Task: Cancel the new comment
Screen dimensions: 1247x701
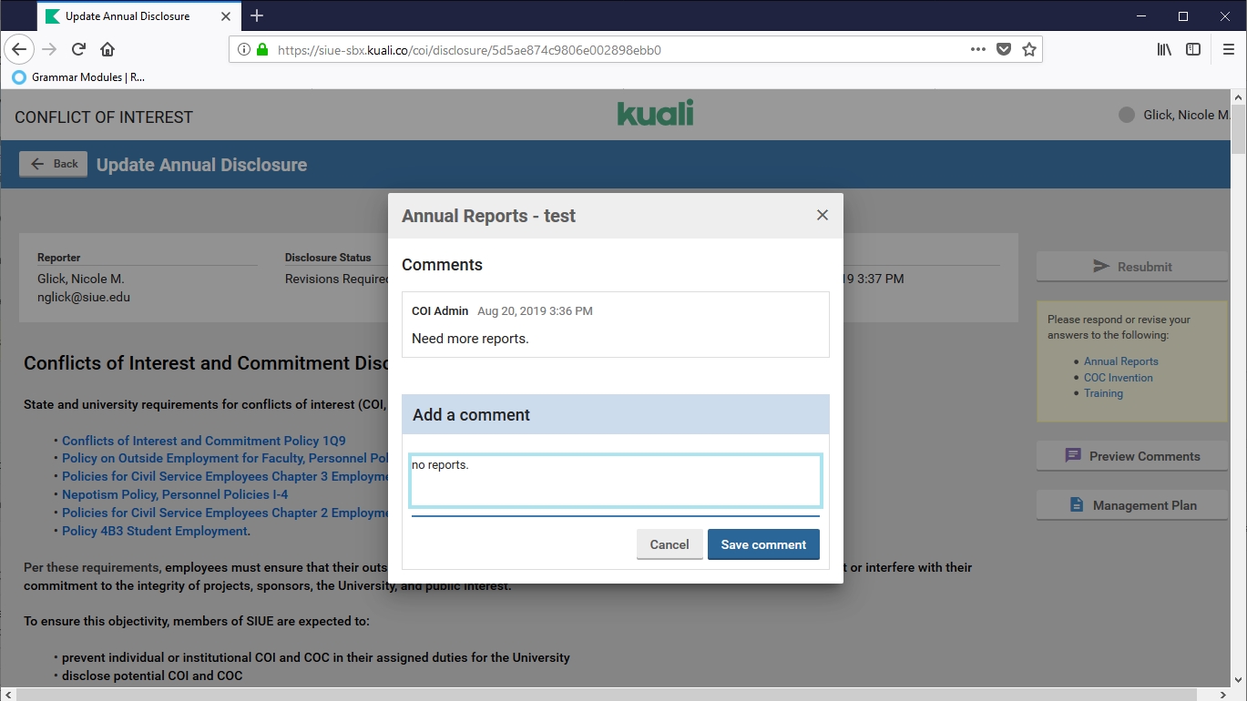Action: tap(669, 544)
